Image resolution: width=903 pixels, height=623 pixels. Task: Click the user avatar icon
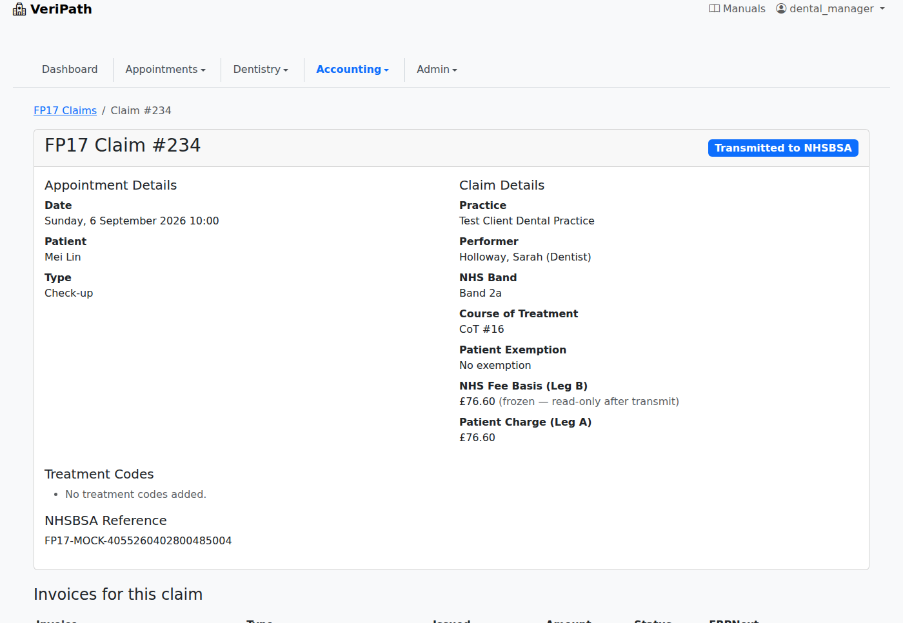pos(781,8)
